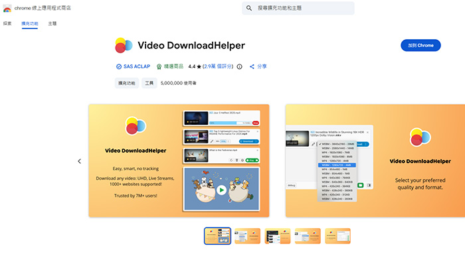Select fourth carousel thumbnail
This screenshot has height=264, width=465.
308,236
